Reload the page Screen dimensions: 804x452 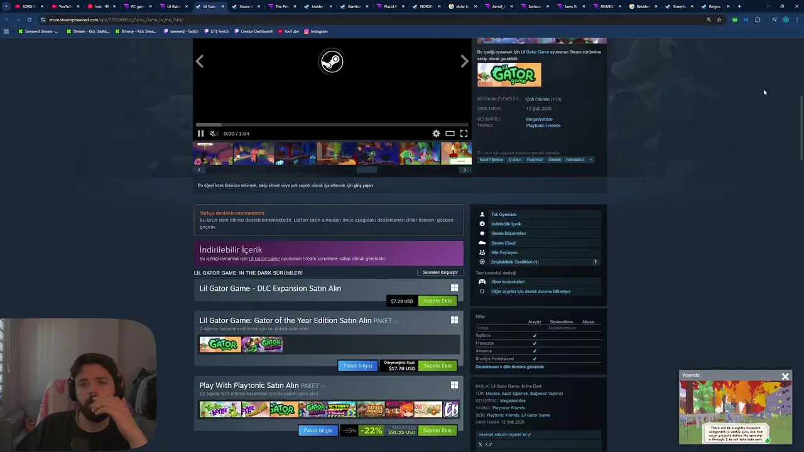coord(29,19)
